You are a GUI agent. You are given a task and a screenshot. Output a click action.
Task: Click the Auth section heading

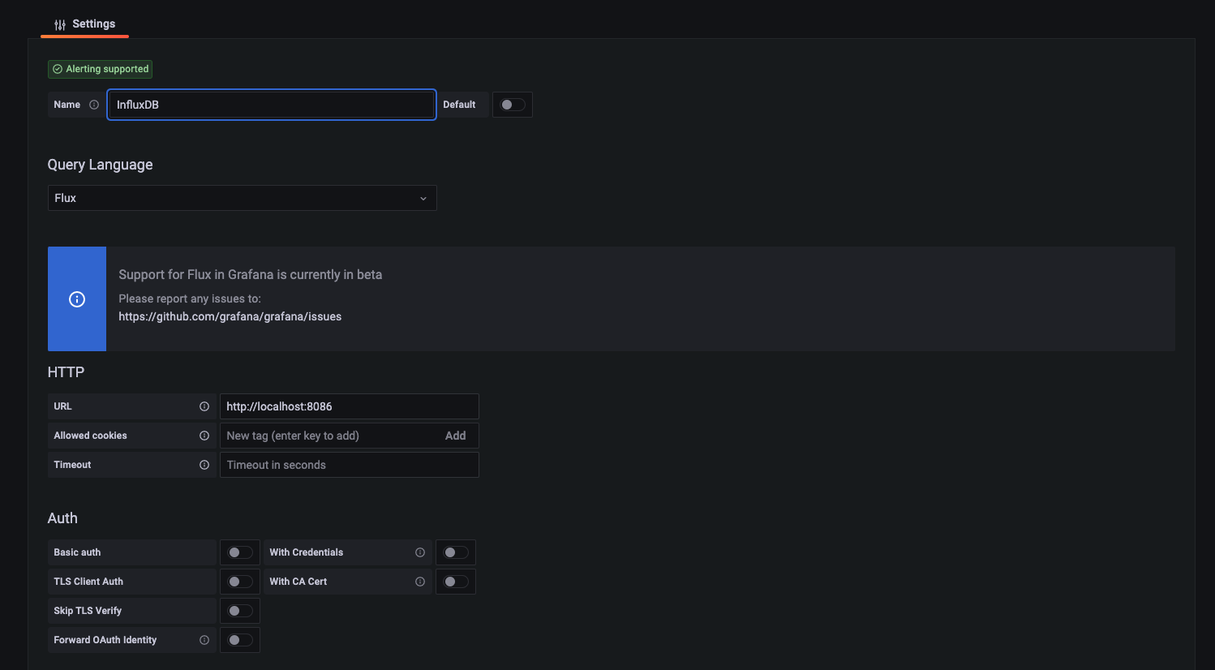tap(62, 518)
